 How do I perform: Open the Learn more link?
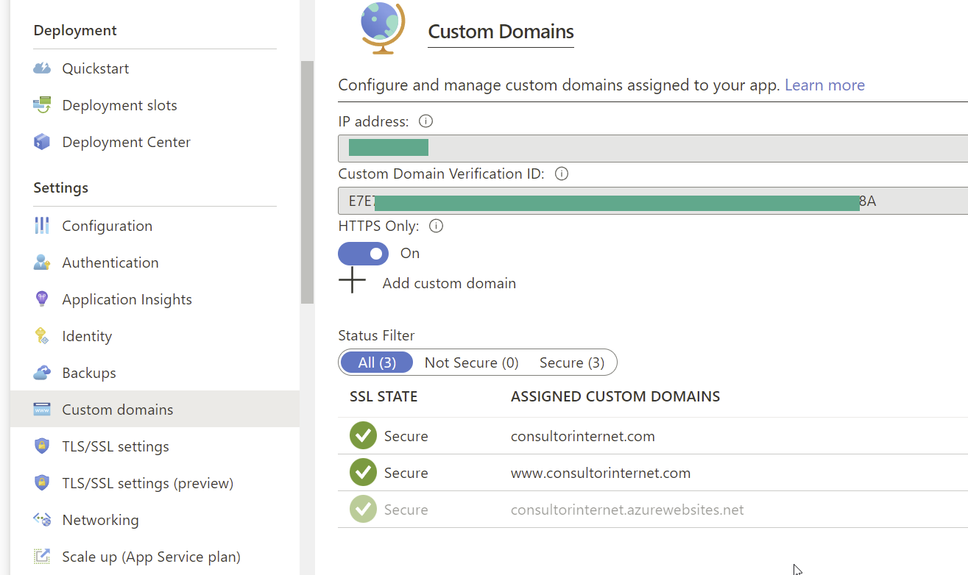tap(824, 85)
